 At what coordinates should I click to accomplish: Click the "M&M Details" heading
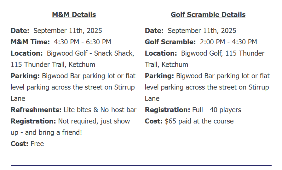(74, 14)
